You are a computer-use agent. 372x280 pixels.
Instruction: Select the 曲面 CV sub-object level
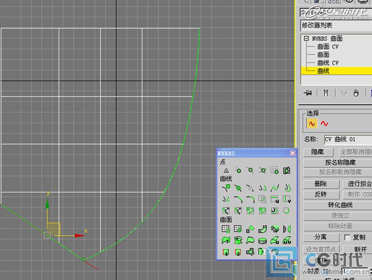point(328,46)
